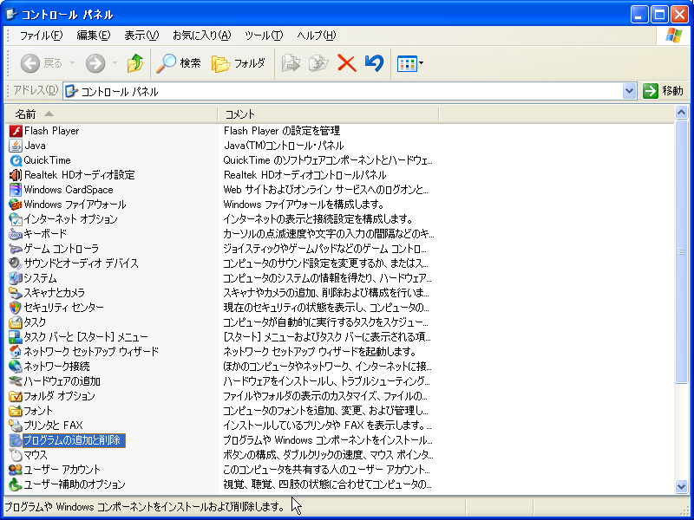Sort by the 名前 column header
The height and width of the screenshot is (520, 694).
tap(111, 114)
